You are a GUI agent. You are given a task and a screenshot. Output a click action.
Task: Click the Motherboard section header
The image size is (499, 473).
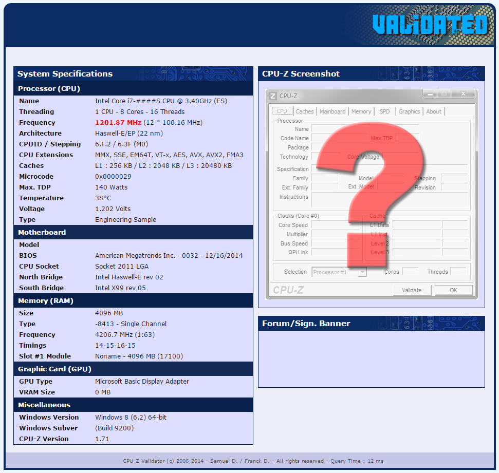[133, 233]
